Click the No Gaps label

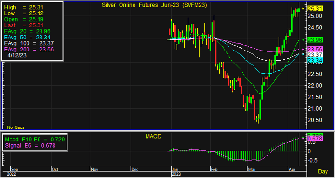click(15, 127)
